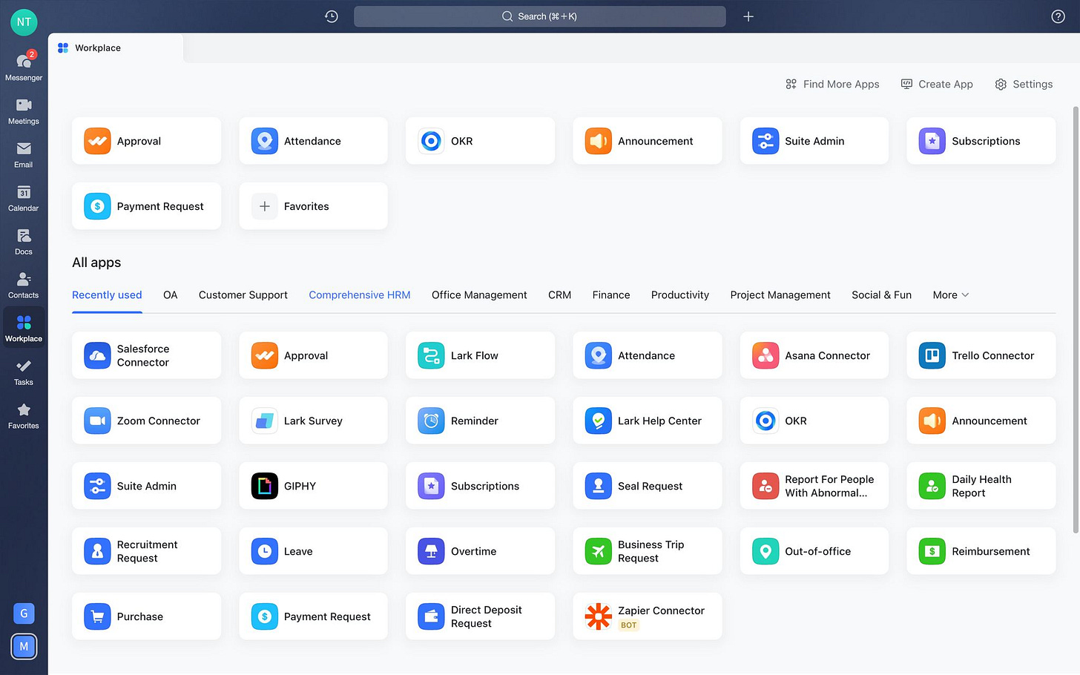The width and height of the screenshot is (1080, 675).
Task: Open Reimbursement app
Action: [x=981, y=551]
